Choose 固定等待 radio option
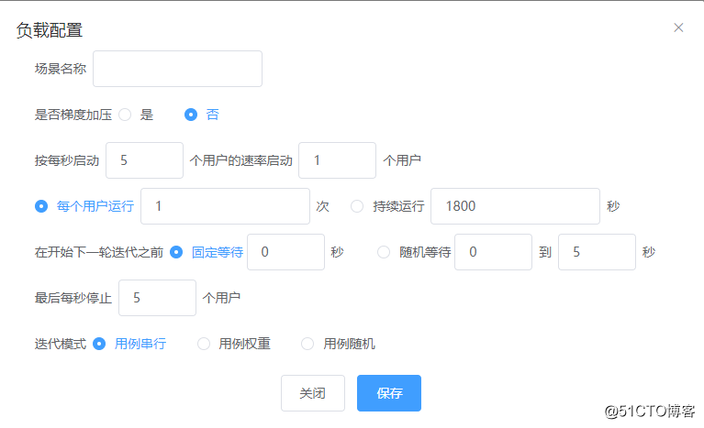This screenshot has height=428, width=704. (176, 252)
